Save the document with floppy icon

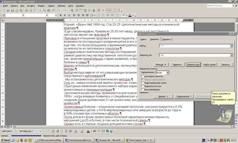click(x=12, y=10)
